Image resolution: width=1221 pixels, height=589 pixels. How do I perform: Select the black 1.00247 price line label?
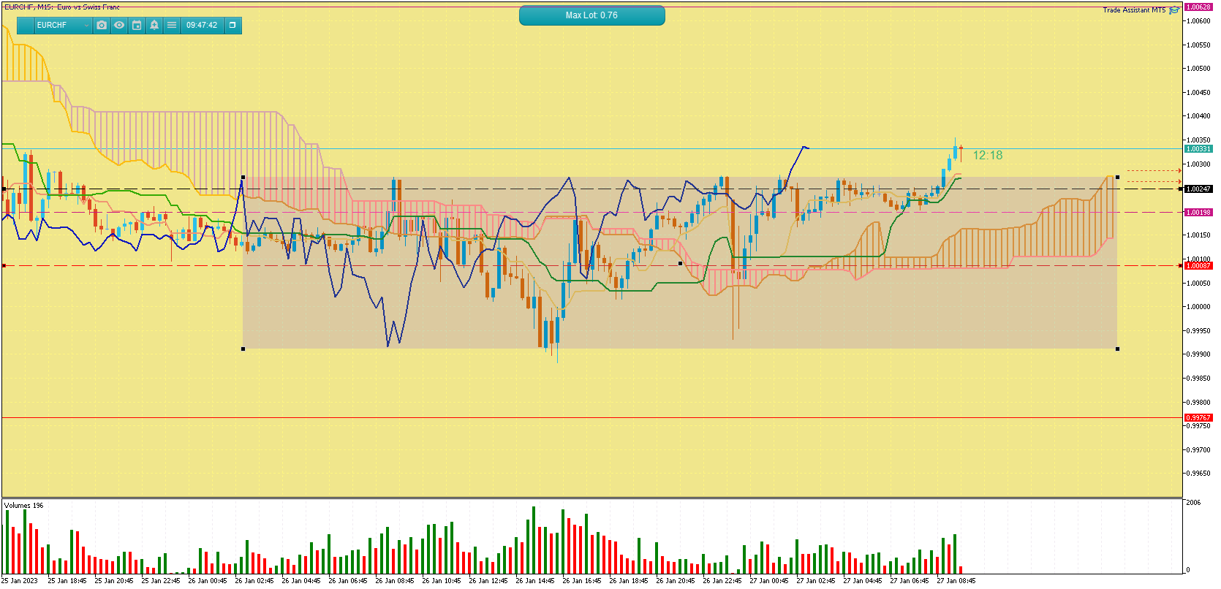click(x=1198, y=189)
